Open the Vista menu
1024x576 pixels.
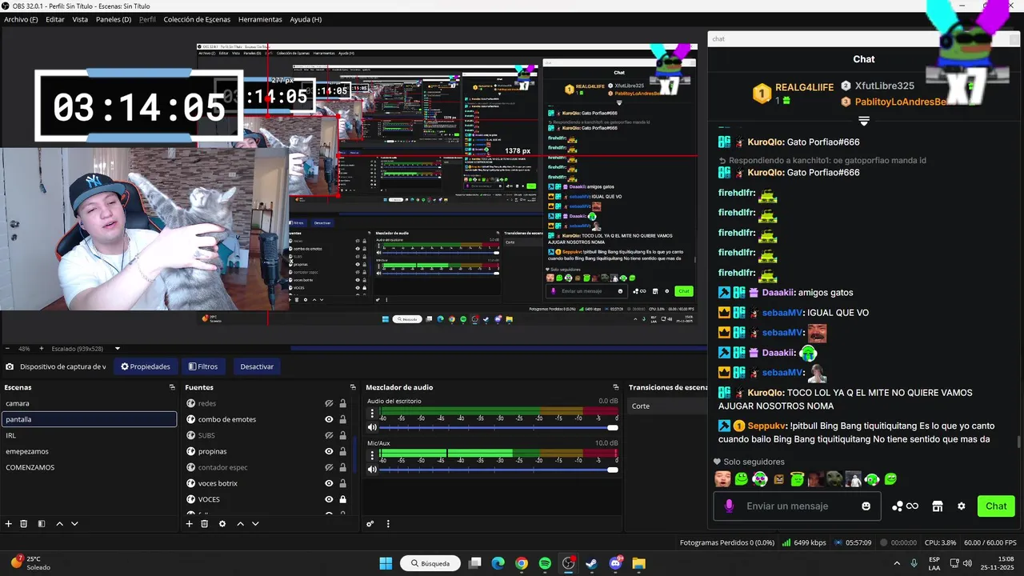pyautogui.click(x=80, y=19)
